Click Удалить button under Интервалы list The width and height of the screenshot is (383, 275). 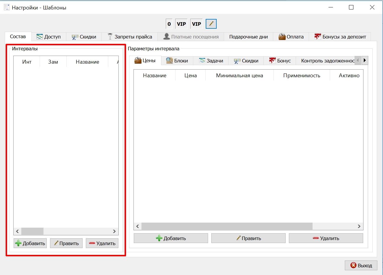(x=102, y=243)
